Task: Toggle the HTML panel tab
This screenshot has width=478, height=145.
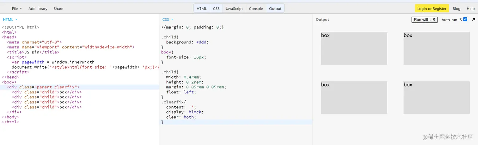Action: coord(202,8)
